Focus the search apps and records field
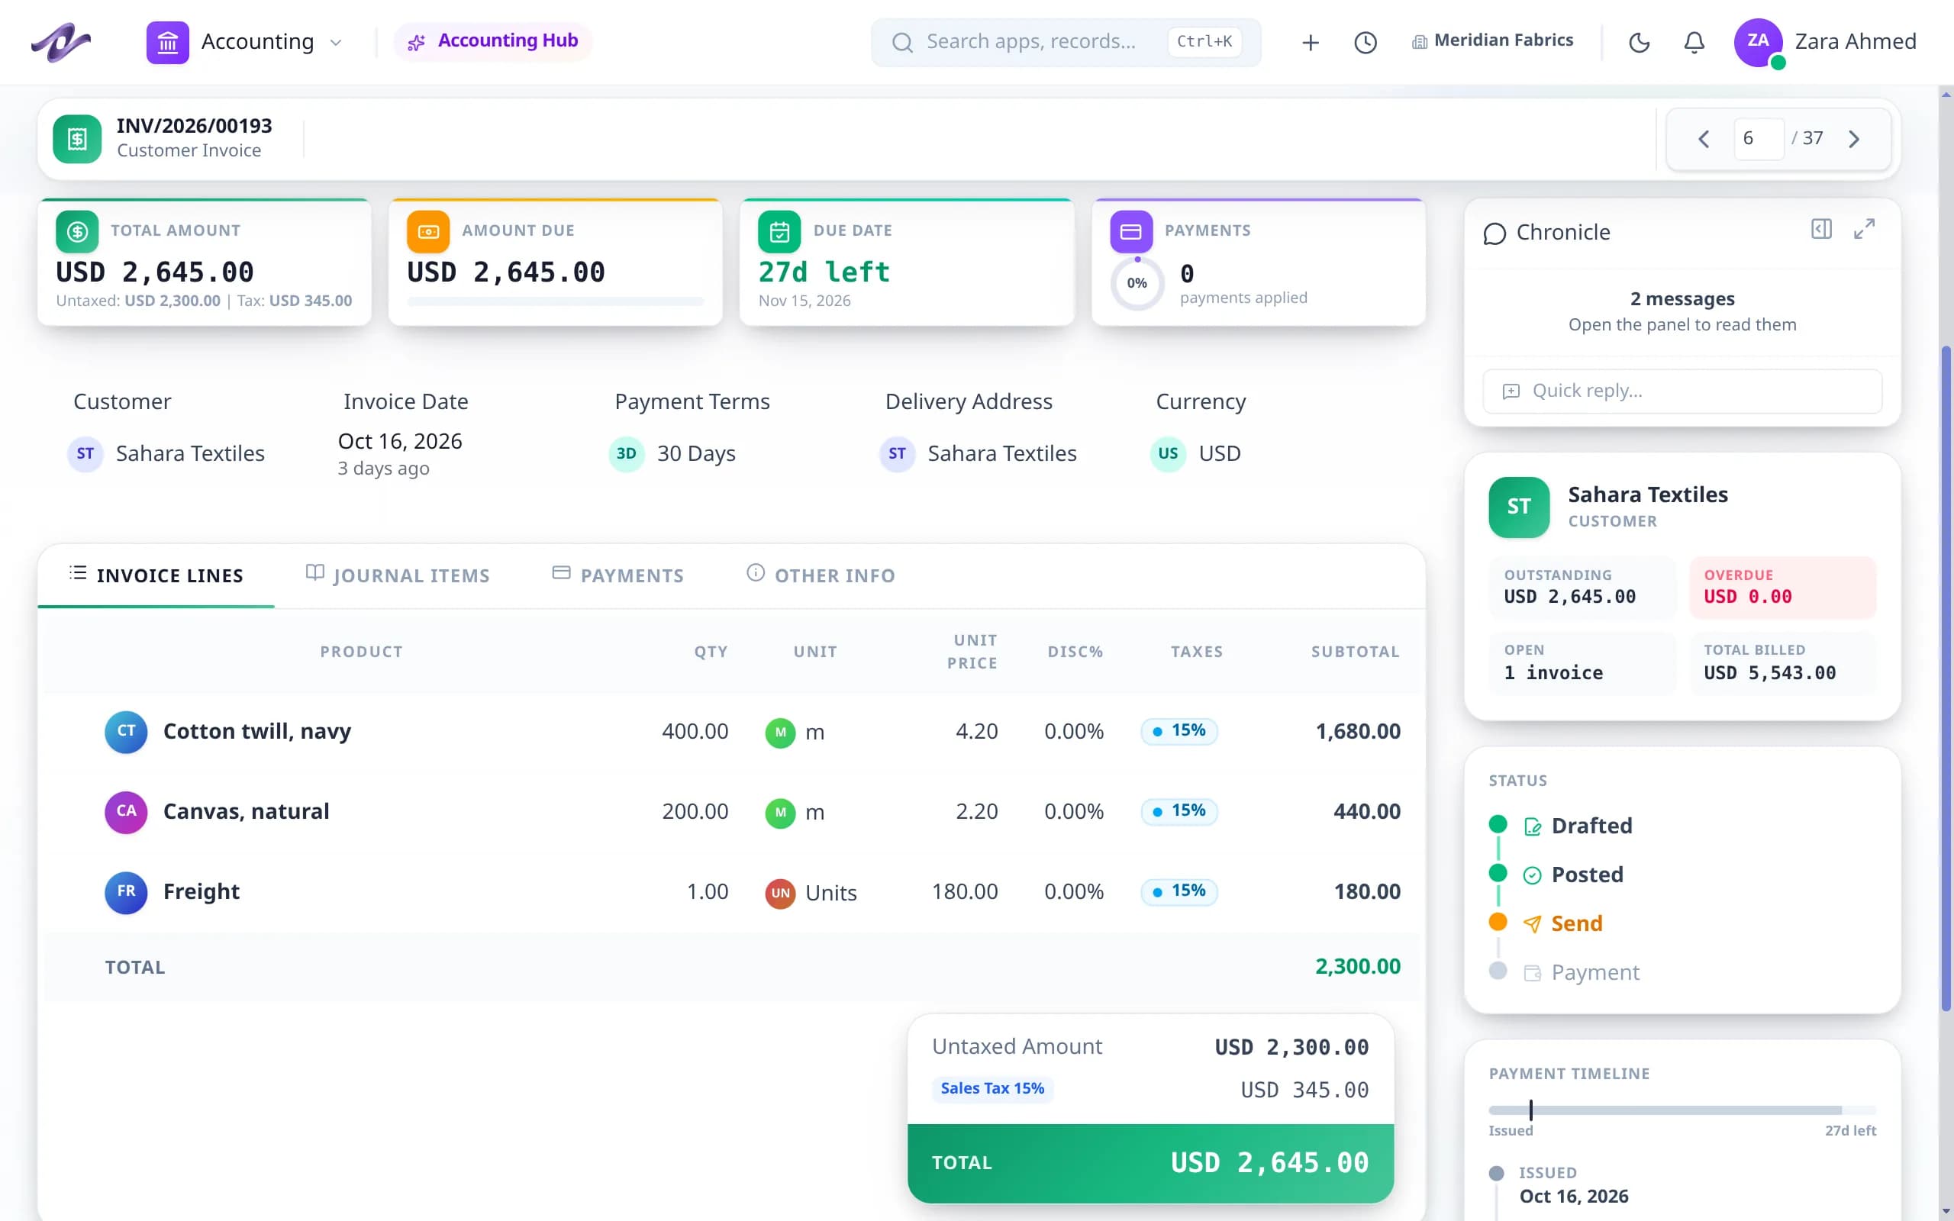The width and height of the screenshot is (1954, 1221). (1066, 42)
